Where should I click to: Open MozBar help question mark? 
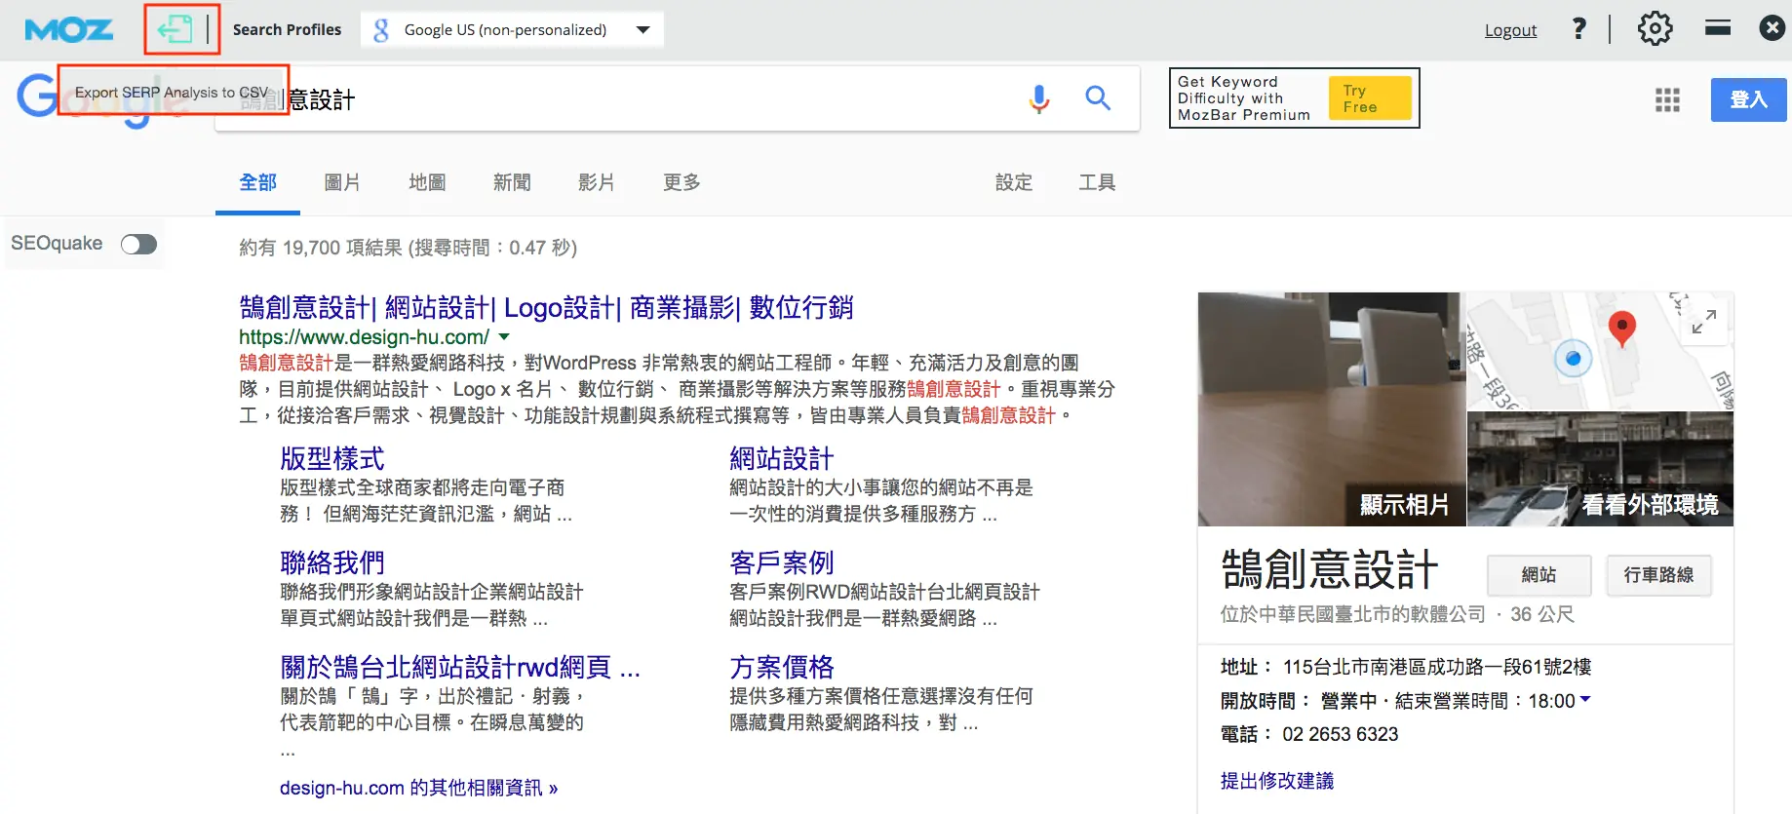[x=1579, y=29]
